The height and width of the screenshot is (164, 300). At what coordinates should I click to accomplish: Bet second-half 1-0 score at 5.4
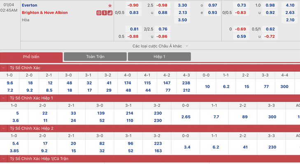(x=15, y=143)
